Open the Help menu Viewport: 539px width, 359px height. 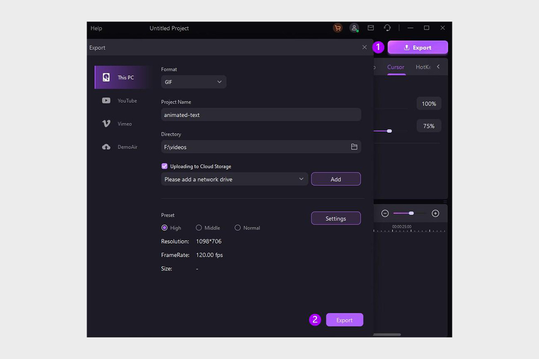96,28
